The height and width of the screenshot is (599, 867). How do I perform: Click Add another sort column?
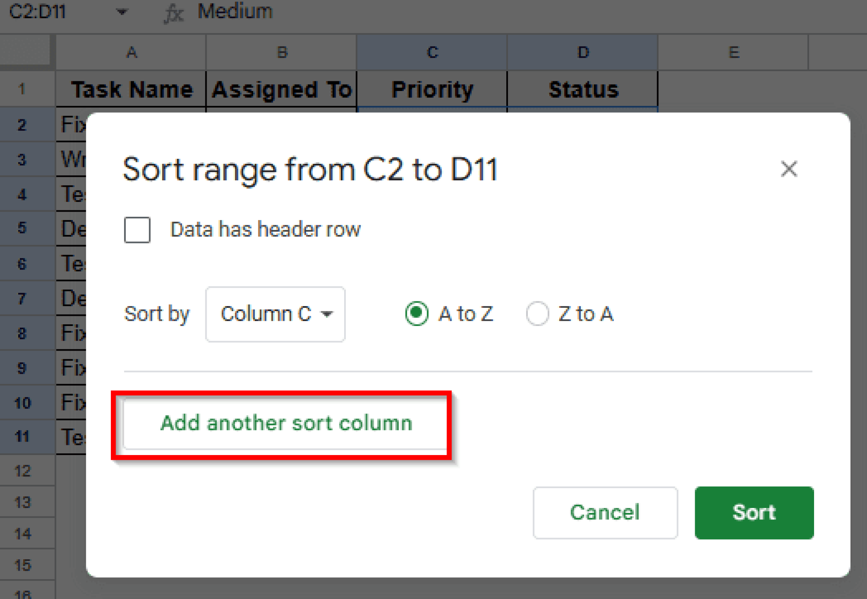pos(285,422)
